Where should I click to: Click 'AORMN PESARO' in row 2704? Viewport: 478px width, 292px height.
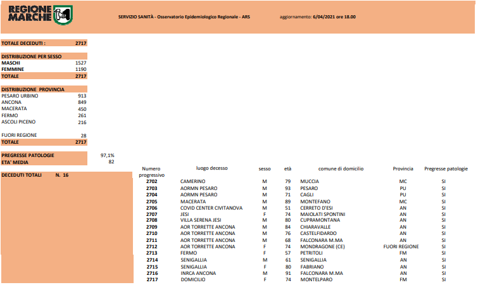199,194
